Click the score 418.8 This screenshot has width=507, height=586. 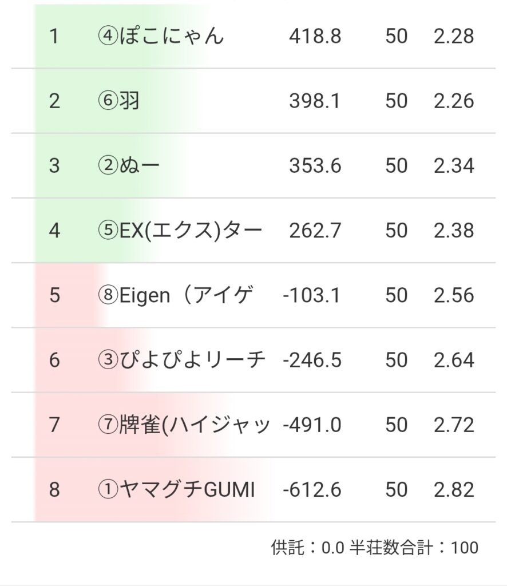point(315,37)
